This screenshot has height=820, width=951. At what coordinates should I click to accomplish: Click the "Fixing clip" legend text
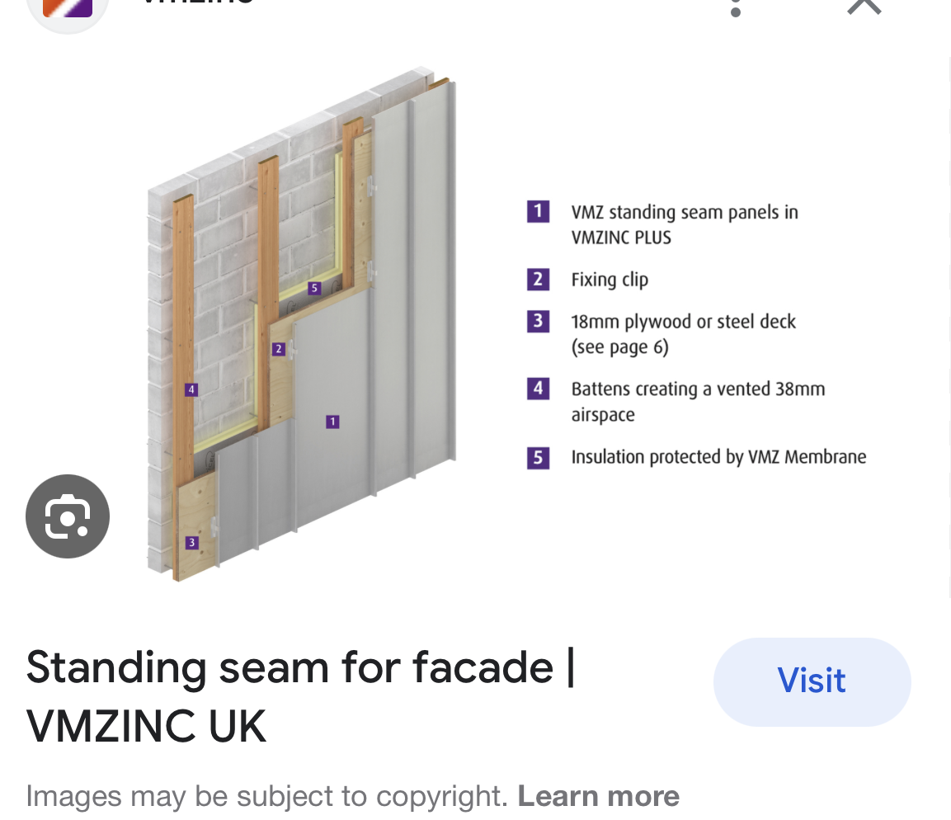[x=610, y=280]
